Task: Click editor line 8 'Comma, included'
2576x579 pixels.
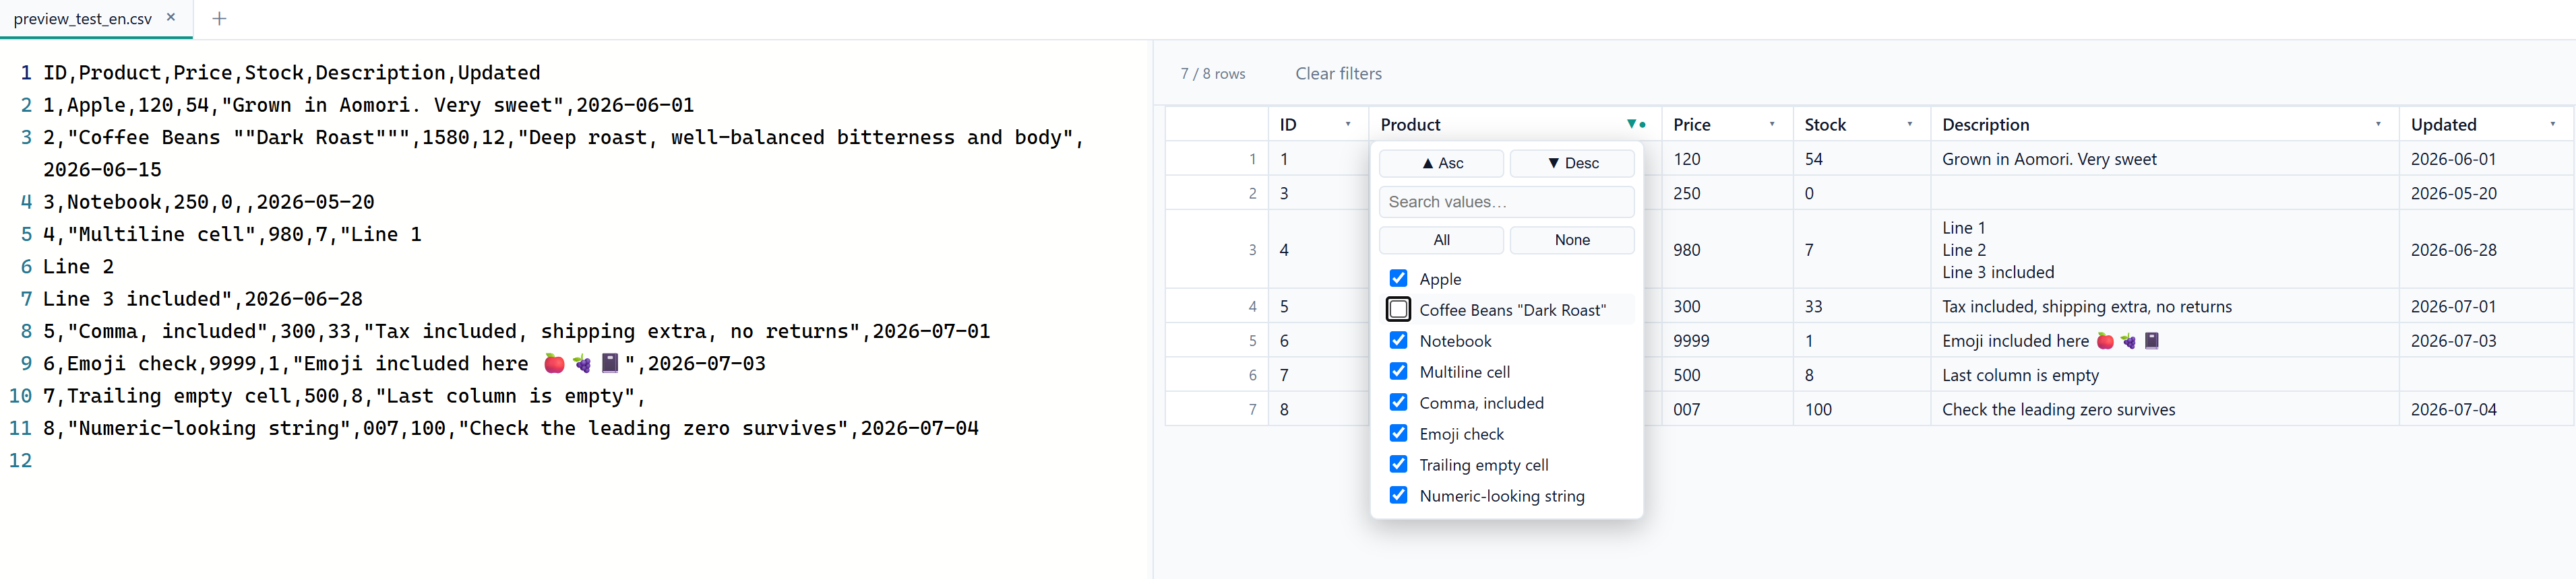Action: [516, 331]
